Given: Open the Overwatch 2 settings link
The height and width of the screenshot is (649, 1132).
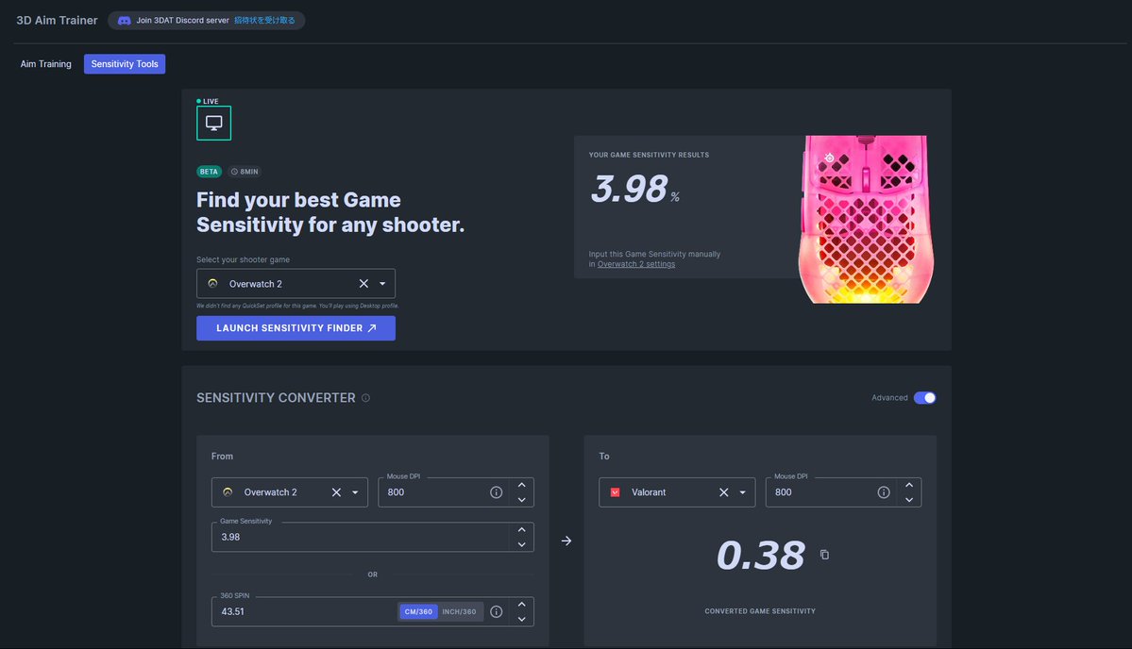Looking at the screenshot, I should click(636, 264).
